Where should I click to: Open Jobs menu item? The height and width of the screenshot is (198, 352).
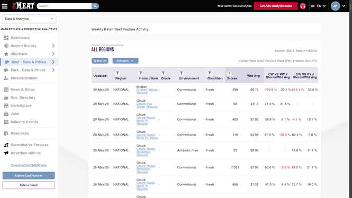15,114
